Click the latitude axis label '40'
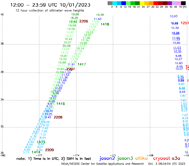 2,15
